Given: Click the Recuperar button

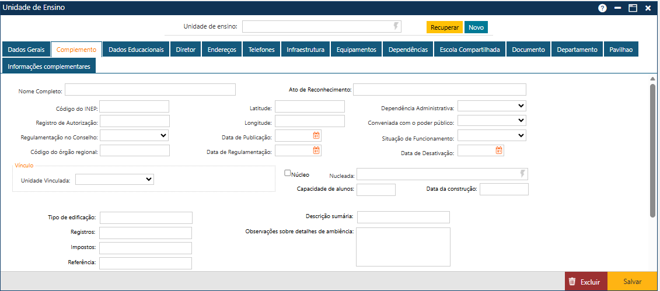Looking at the screenshot, I should click(x=444, y=27).
